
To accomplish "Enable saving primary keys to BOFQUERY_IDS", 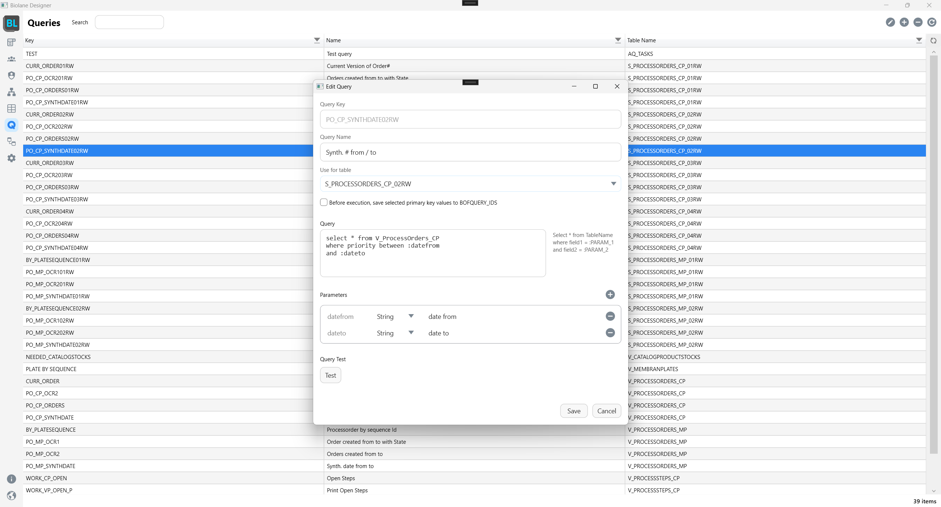I will pyautogui.click(x=324, y=202).
